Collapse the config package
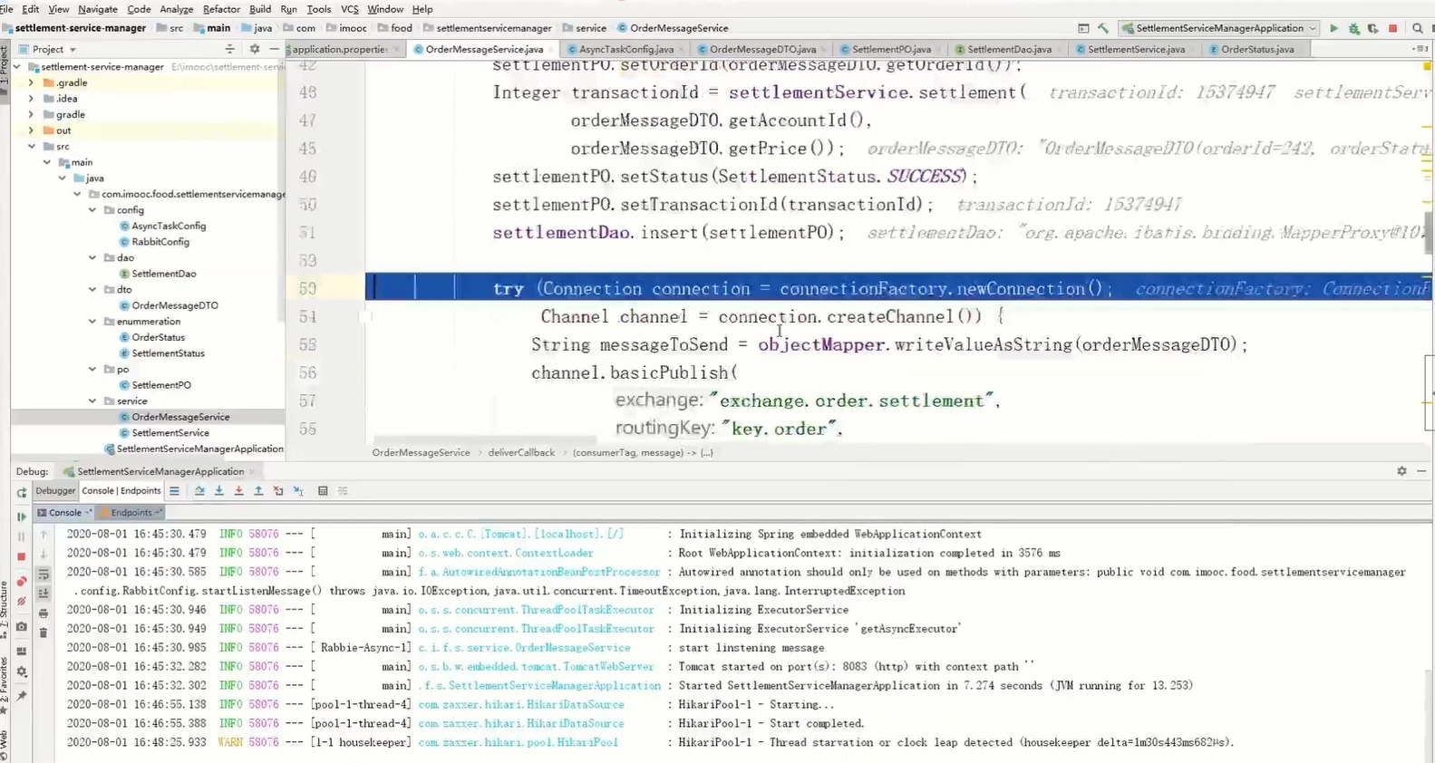The width and height of the screenshot is (1435, 763). (x=92, y=209)
